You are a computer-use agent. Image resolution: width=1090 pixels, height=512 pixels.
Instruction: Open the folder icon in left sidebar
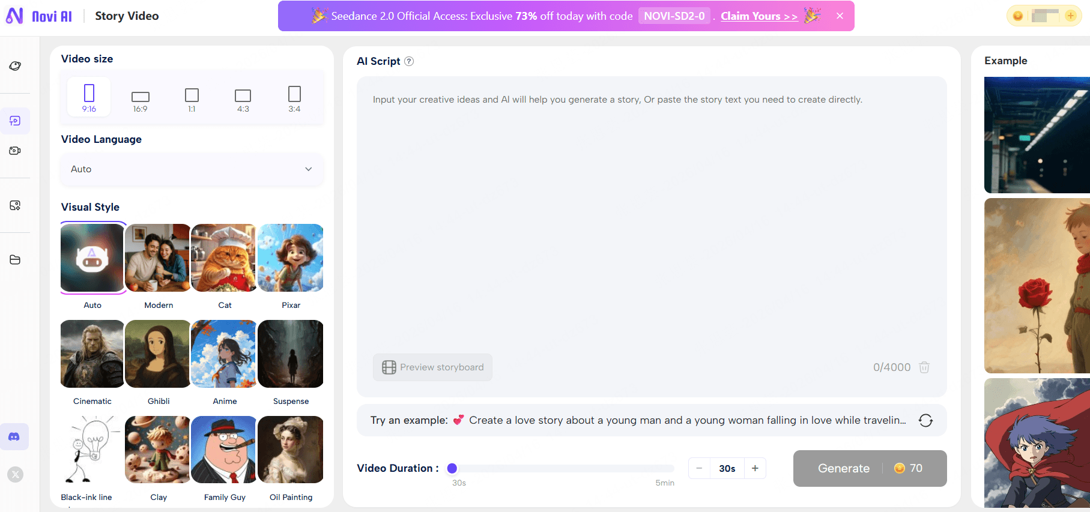[x=15, y=260]
